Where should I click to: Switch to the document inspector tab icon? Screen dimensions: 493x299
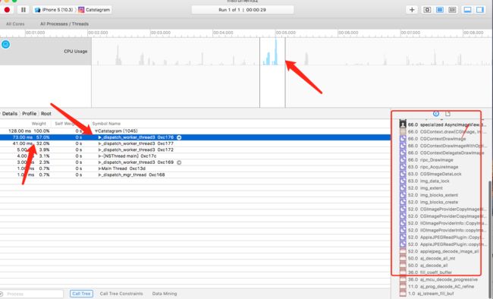[x=447, y=114]
